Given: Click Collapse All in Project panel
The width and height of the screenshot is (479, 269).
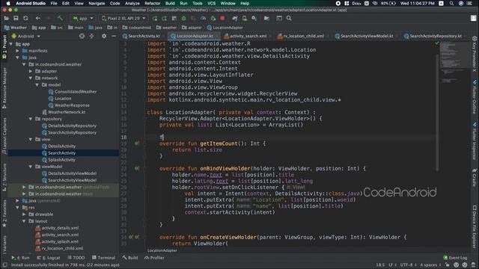Looking at the screenshot, I should click(x=91, y=36).
